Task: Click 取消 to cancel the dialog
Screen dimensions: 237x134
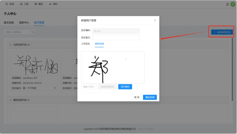Action: click(x=137, y=97)
